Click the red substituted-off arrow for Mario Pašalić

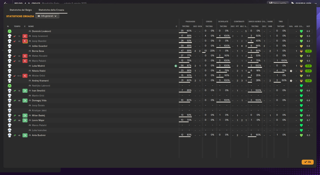pos(25,61)
